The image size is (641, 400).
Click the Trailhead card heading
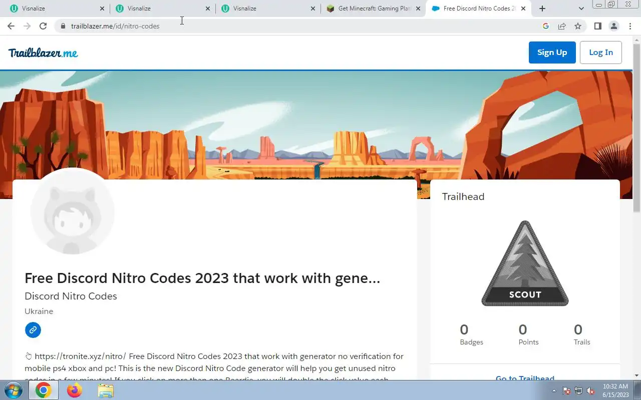click(x=463, y=196)
